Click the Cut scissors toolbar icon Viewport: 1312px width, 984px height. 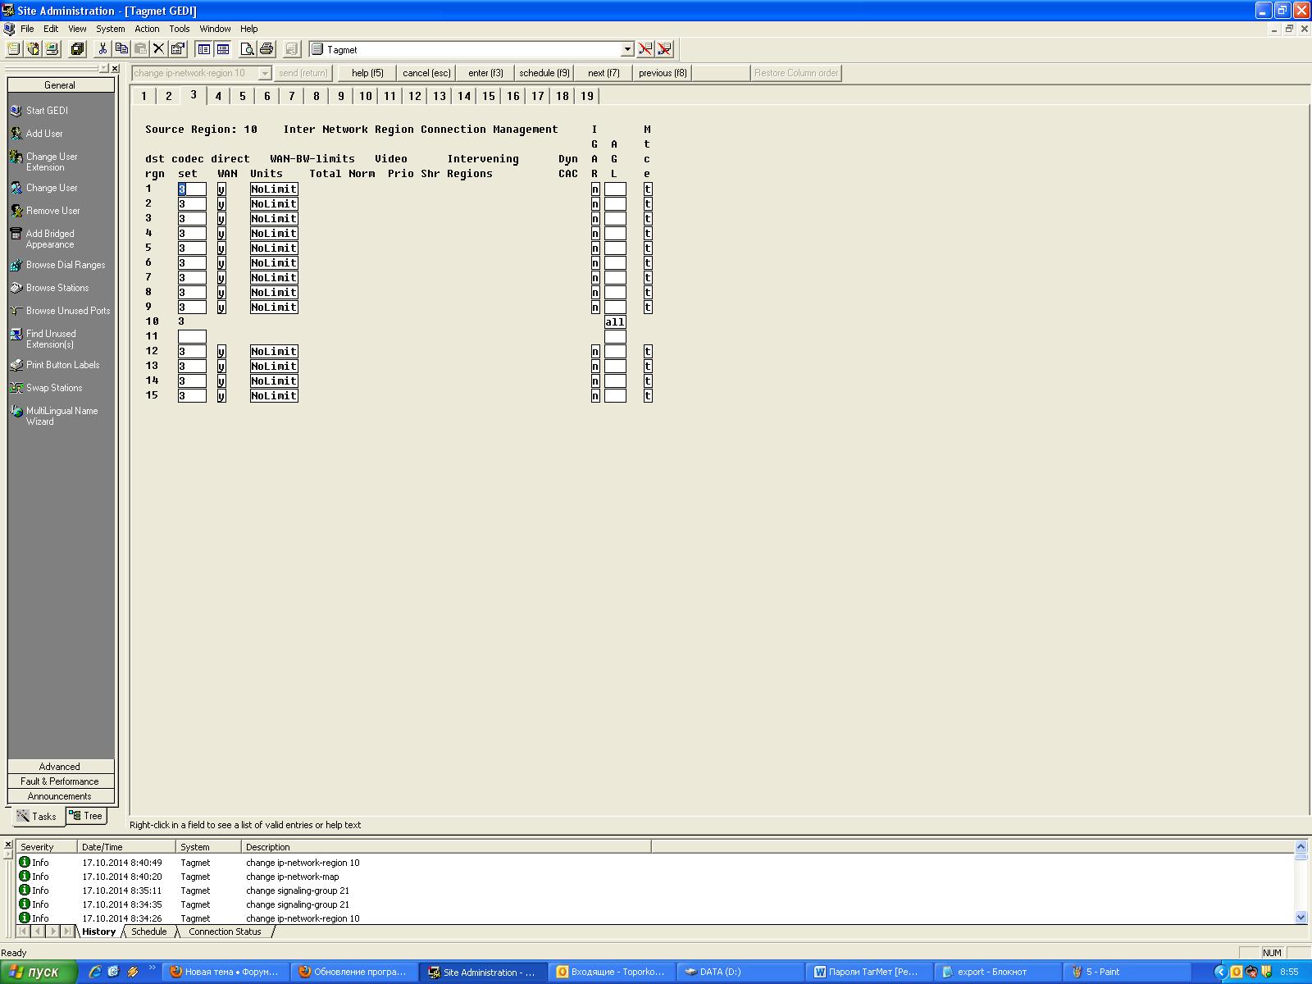coord(102,49)
